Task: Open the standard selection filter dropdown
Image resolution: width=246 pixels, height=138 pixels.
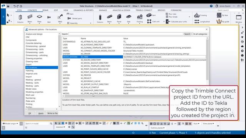Action: tap(60, 127)
